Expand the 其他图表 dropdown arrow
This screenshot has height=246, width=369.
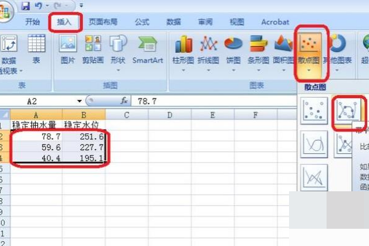click(x=337, y=70)
